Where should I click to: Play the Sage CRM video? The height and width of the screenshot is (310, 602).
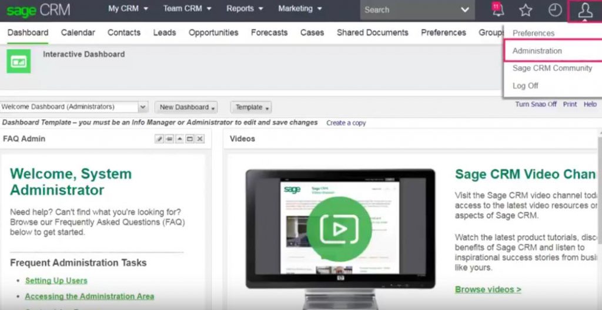coord(339,229)
